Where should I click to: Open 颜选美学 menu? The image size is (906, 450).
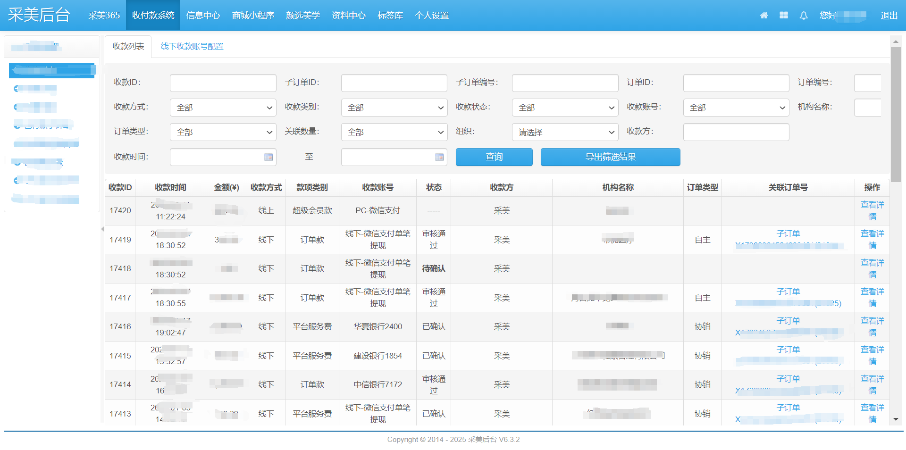pyautogui.click(x=303, y=16)
